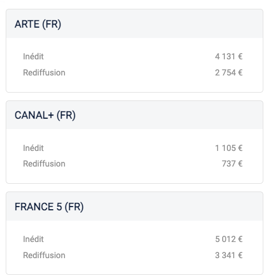Click the ARTE card body area
Viewport: 268px width, 280px height.
[134, 65]
